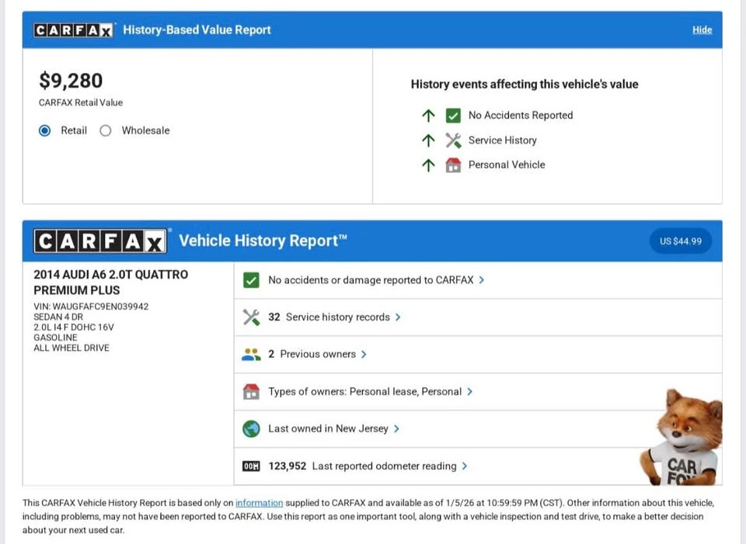Click the CARFAX logo in Vehicle History Report header
The width and height of the screenshot is (746, 544).
tap(100, 241)
